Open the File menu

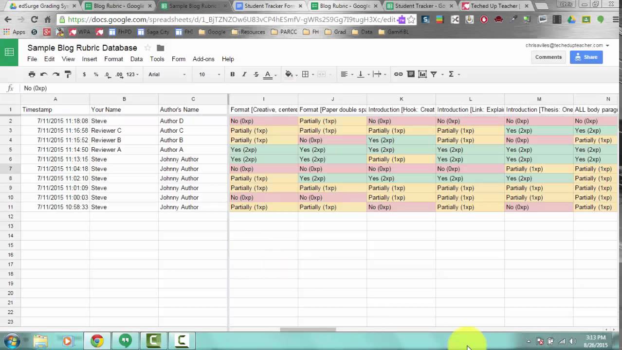[x=32, y=59]
